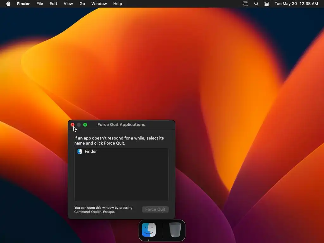Viewport: 324px width, 243px height.
Task: Open the Finder menu in menu bar
Action: [x=23, y=4]
